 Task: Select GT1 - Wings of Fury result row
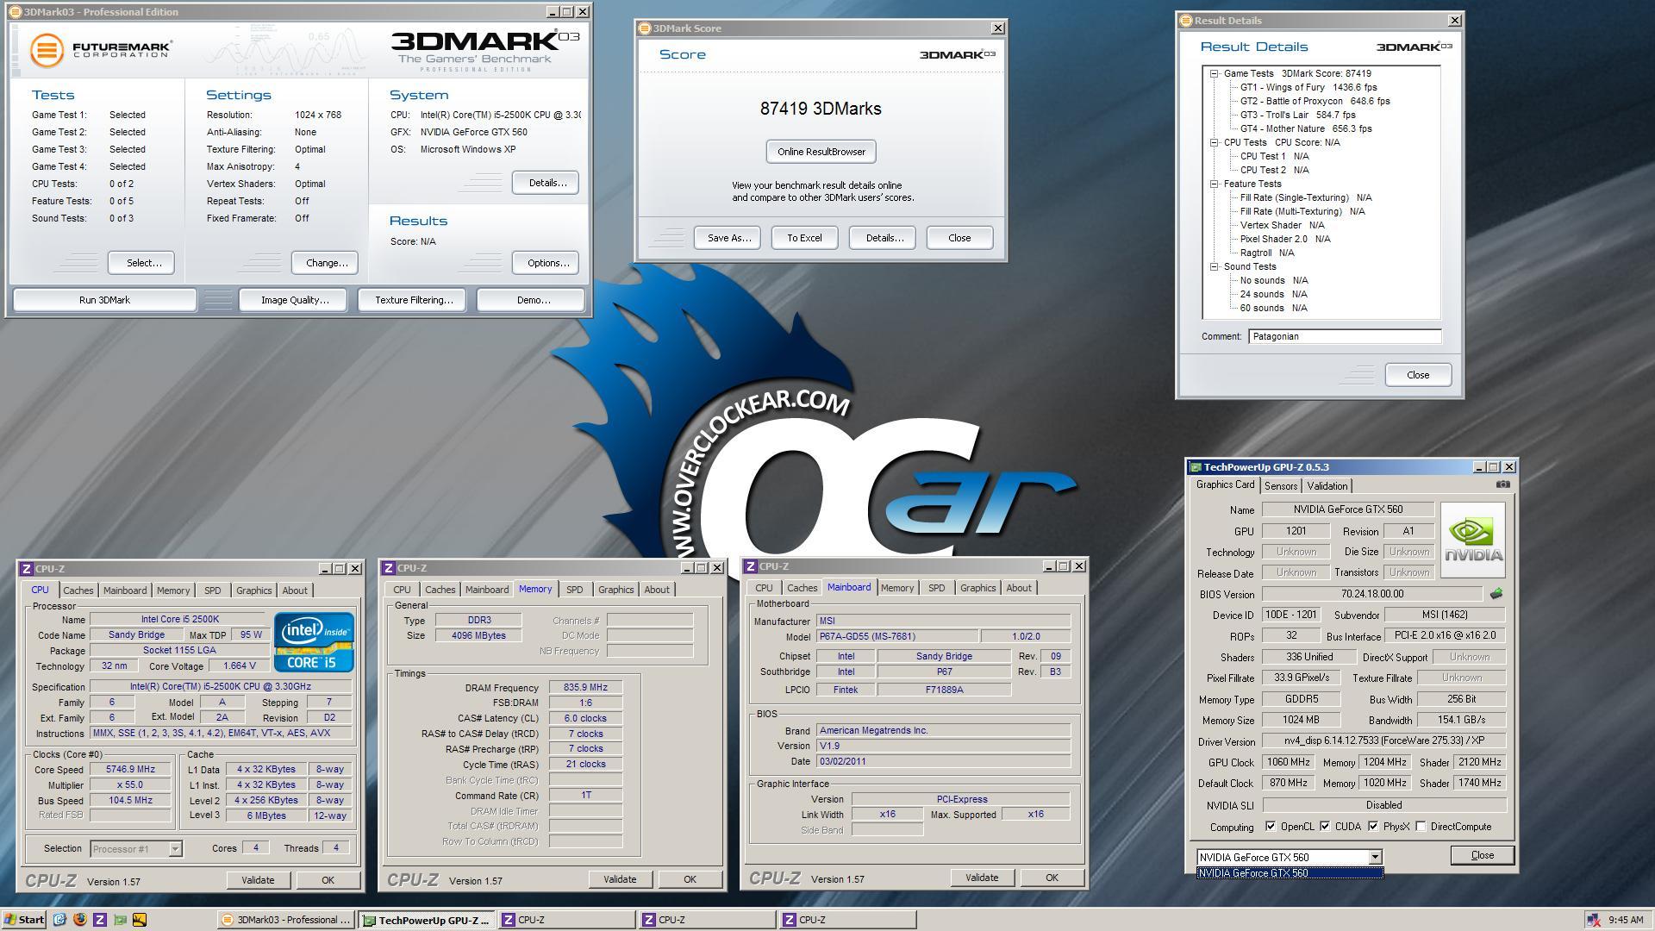click(x=1308, y=87)
